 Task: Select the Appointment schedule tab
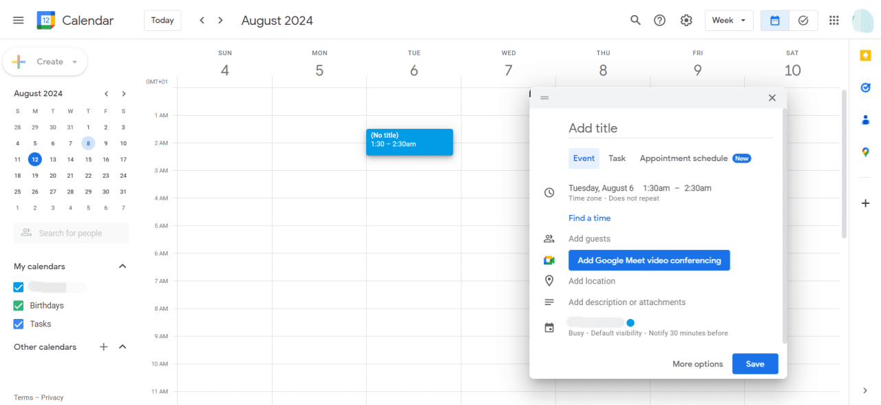click(x=681, y=158)
